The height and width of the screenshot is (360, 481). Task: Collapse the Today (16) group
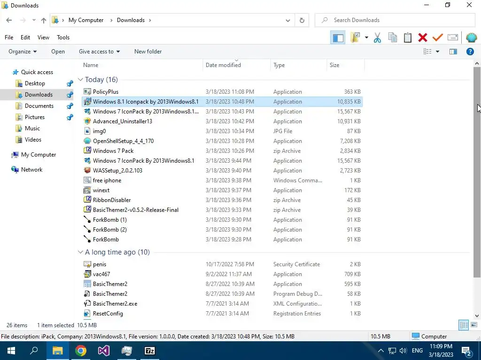point(80,80)
